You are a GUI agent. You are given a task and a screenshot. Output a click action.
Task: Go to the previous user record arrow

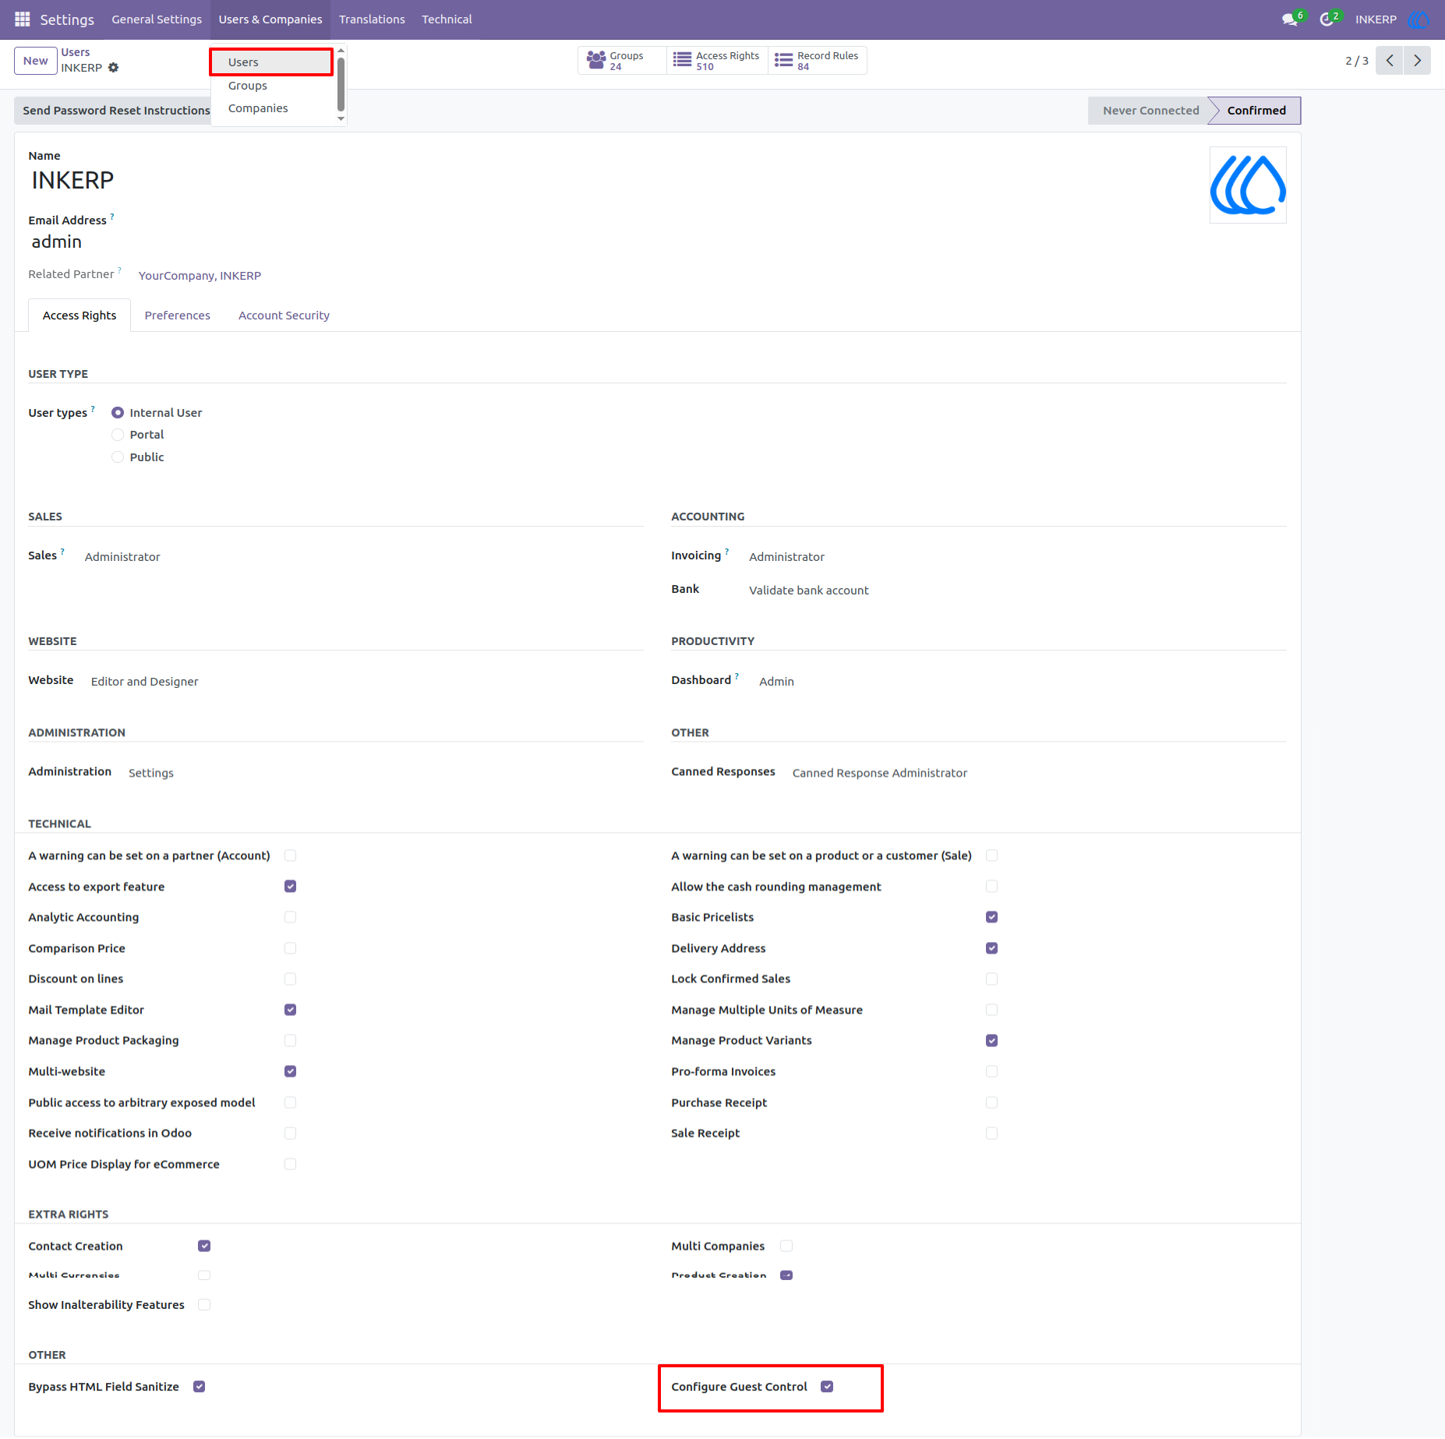point(1390,61)
